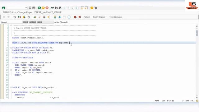Click the greyed-out window layout toolbar icon
Viewport: 199px width, 112px height.
[64, 17]
